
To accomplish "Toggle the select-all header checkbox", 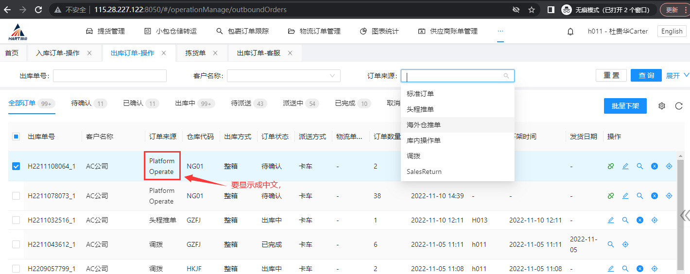I will (16, 137).
